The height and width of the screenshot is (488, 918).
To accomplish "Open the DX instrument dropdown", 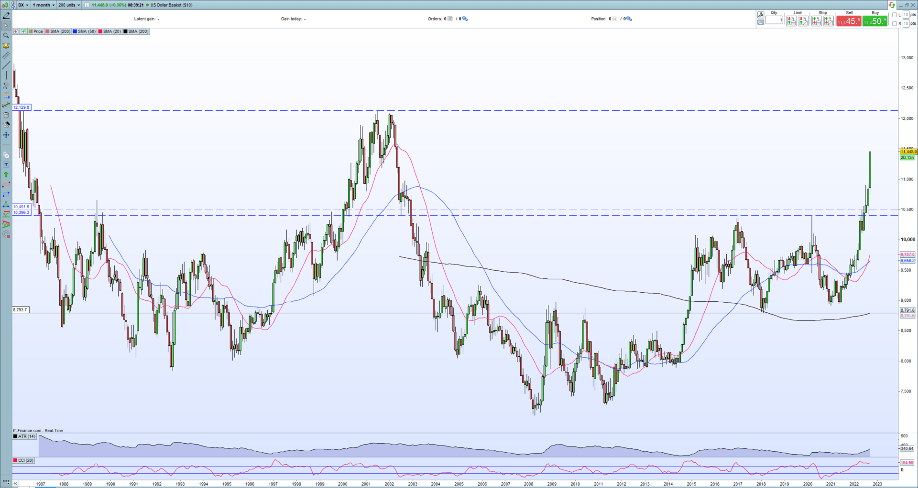I will coord(23,5).
